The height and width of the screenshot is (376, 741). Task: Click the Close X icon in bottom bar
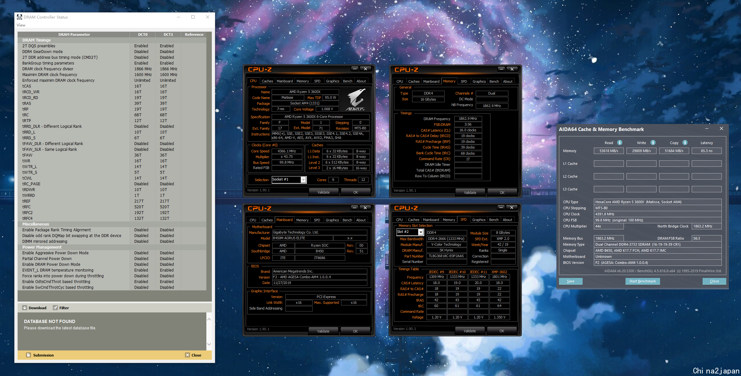(187, 355)
